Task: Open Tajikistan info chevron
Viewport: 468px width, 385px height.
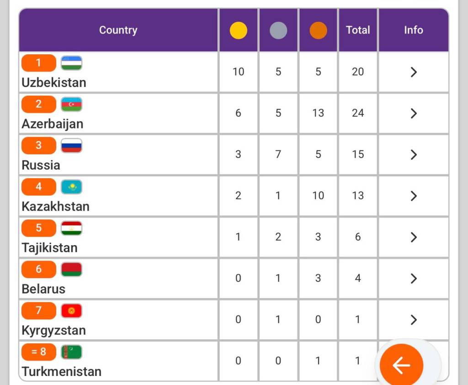Action: tap(414, 237)
